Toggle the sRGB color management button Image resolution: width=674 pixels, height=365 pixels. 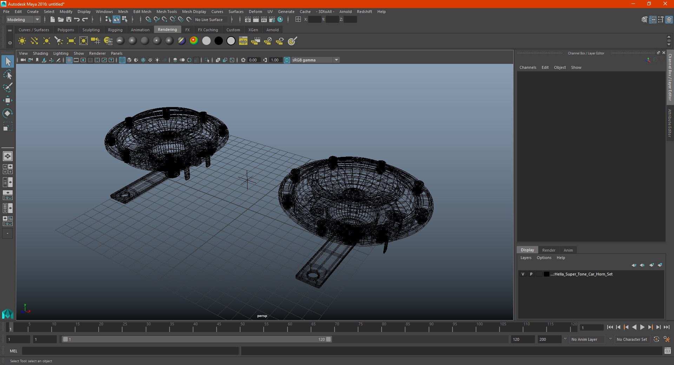pyautogui.click(x=287, y=60)
